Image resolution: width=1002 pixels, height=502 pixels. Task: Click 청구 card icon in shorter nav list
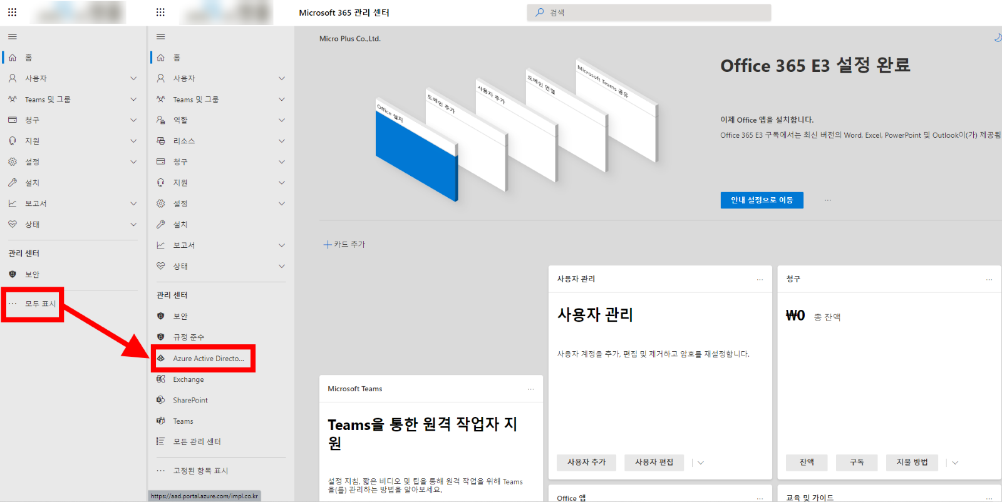(x=13, y=120)
